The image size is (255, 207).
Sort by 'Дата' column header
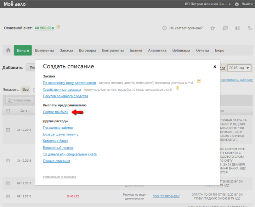[25, 111]
